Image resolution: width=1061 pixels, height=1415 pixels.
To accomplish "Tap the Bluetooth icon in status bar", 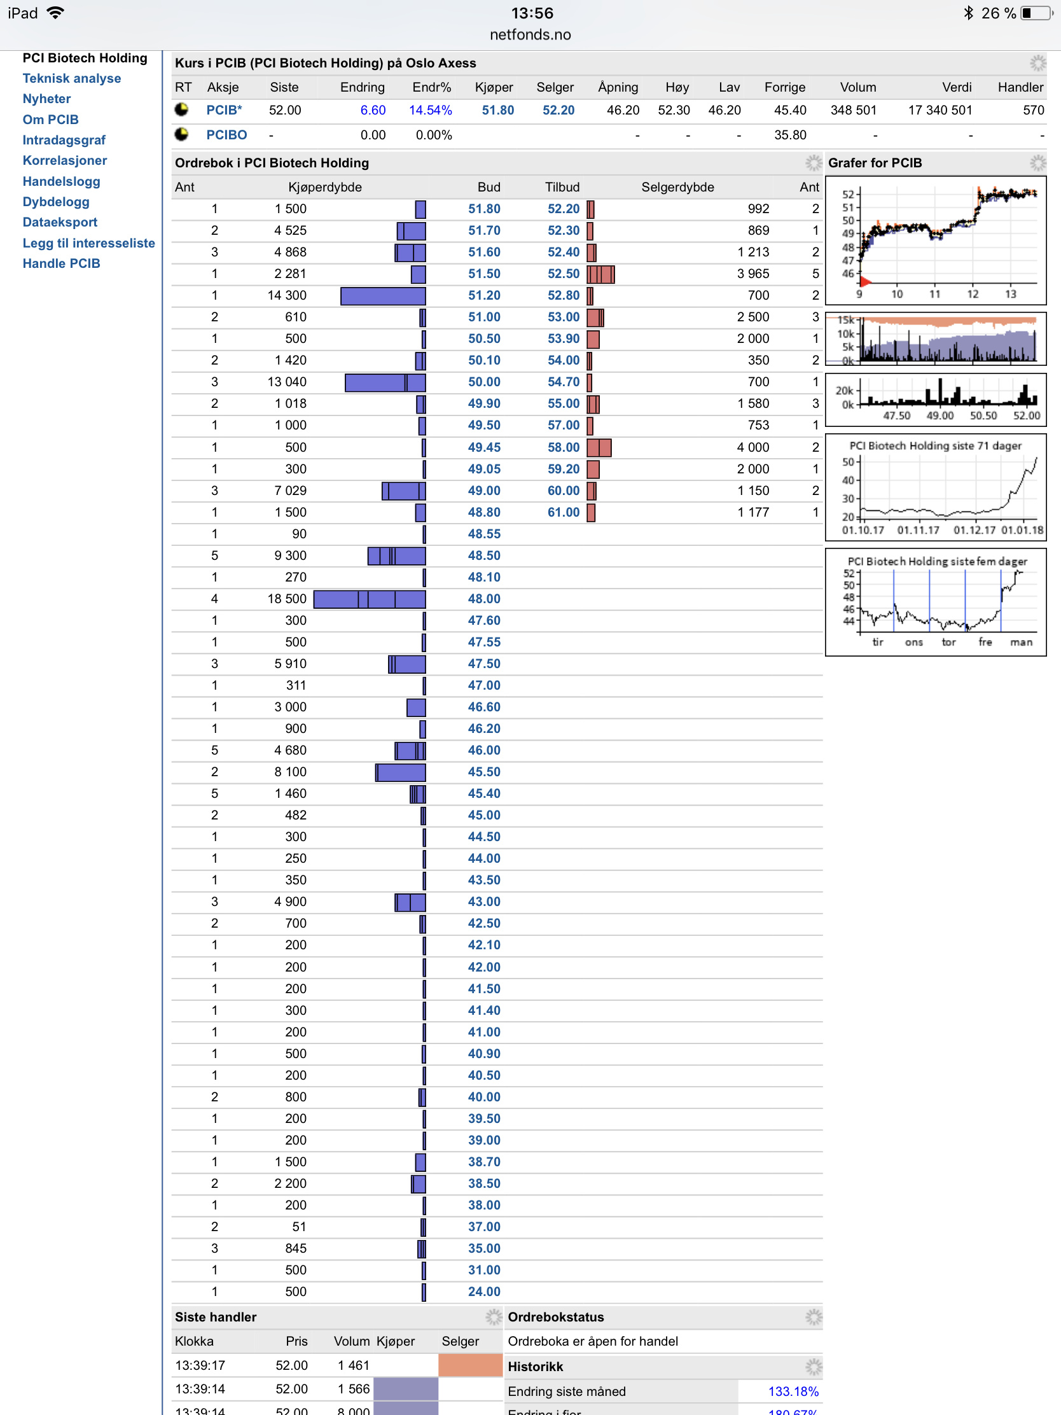I will pos(968,13).
